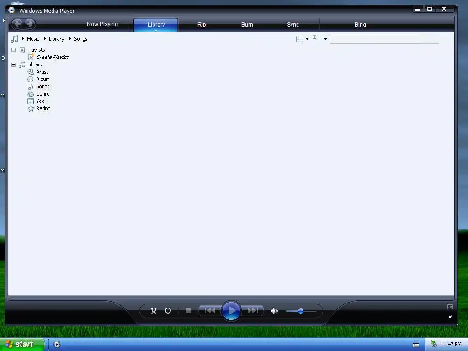This screenshot has height=351, width=468.
Task: Select the Library node in the tree
Action: (x=35, y=64)
